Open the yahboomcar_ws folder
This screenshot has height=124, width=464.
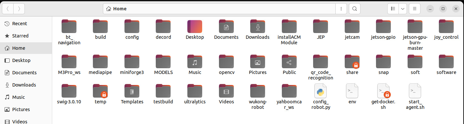(289, 91)
